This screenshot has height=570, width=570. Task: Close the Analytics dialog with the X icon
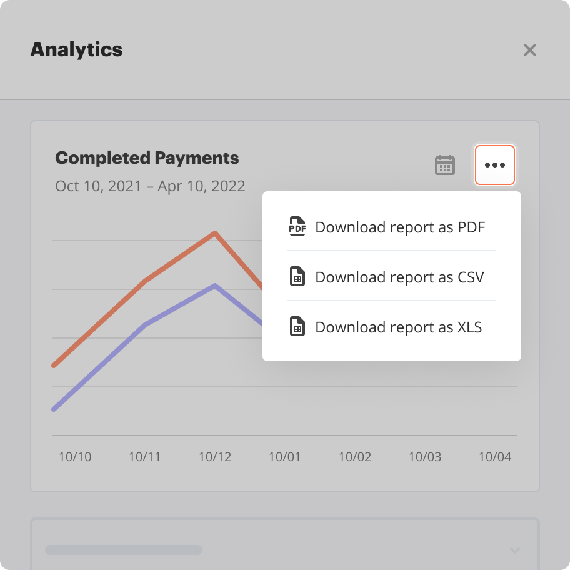click(x=530, y=50)
